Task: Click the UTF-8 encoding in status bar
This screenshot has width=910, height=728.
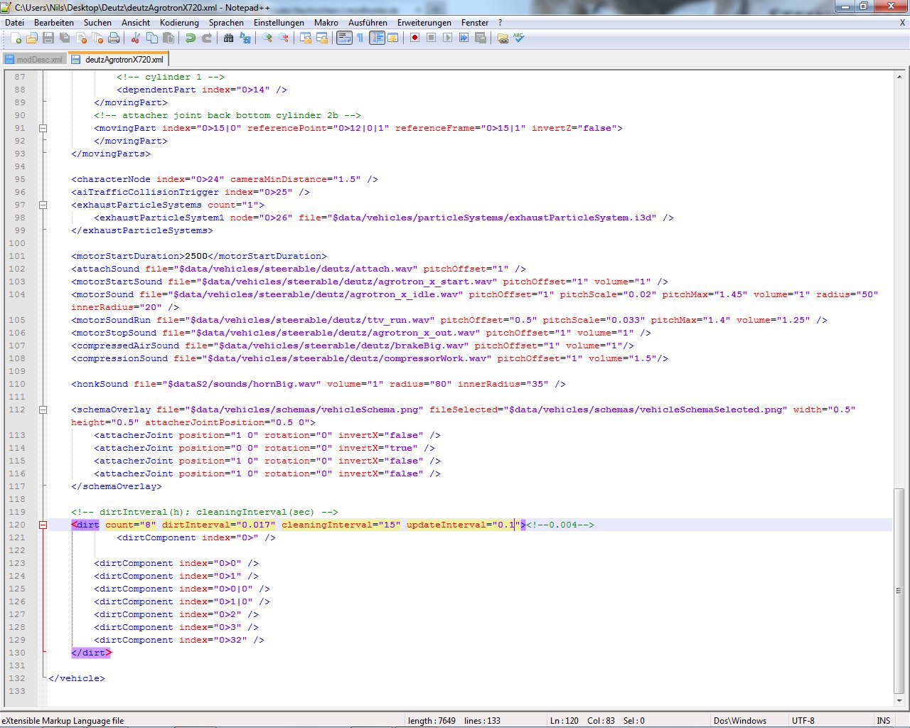Action: [x=803, y=721]
